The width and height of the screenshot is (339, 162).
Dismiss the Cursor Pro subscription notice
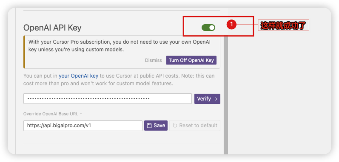153,60
